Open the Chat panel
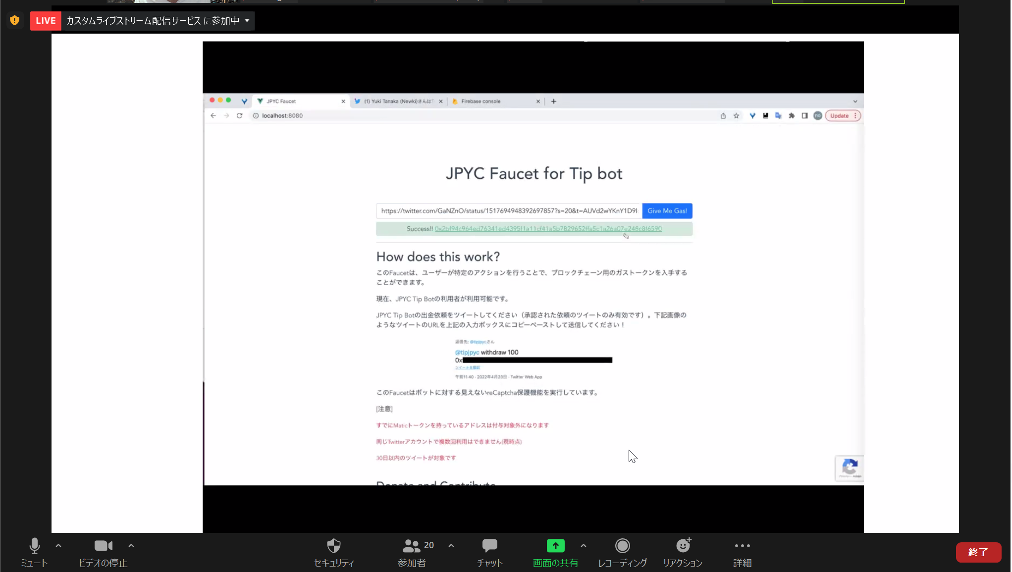Screen dimensions: 1012x572 pyautogui.click(x=489, y=546)
